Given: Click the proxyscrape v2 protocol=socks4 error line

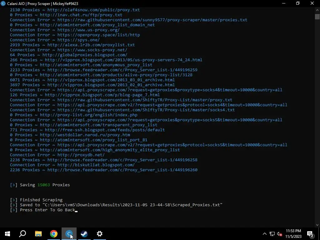Looking at the screenshot, I should pyautogui.click(x=148, y=105).
